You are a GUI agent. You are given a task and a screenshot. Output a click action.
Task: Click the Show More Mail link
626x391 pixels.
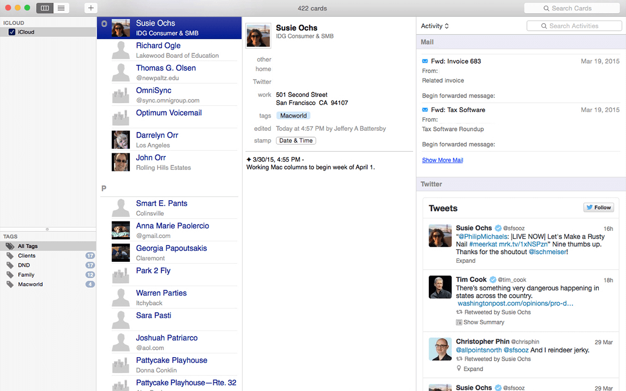(x=442, y=160)
